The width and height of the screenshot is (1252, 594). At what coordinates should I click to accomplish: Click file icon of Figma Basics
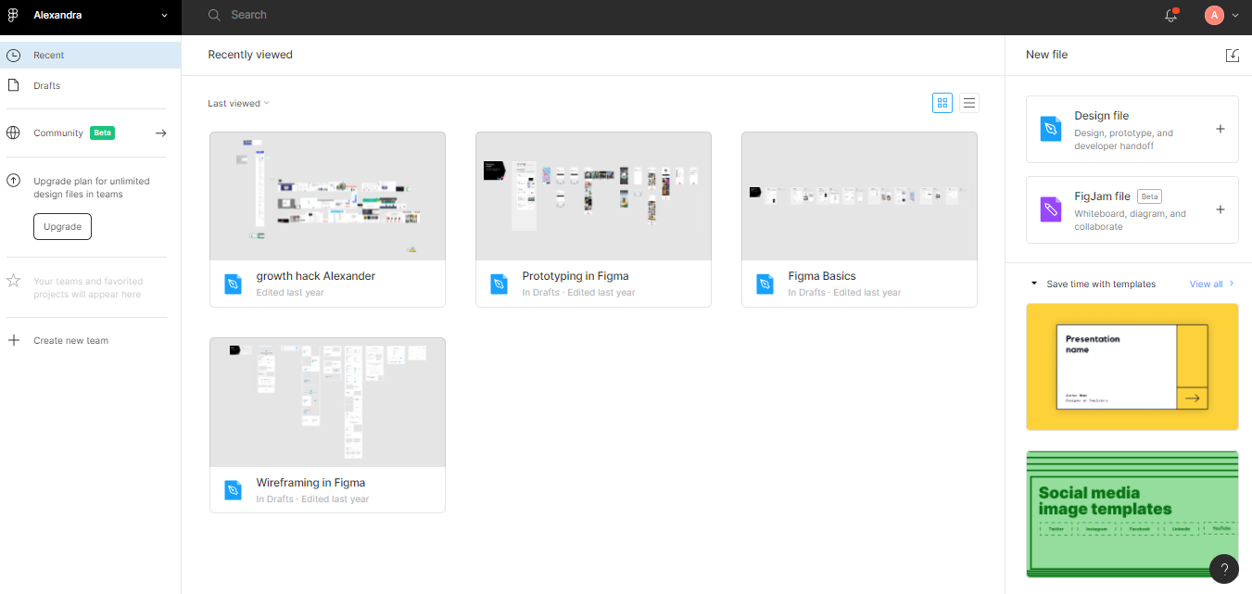point(765,284)
